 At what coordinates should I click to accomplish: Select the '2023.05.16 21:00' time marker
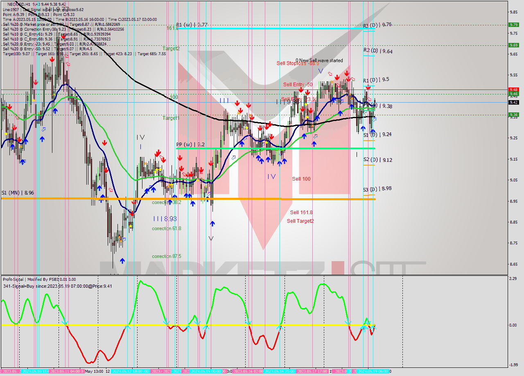279,372
